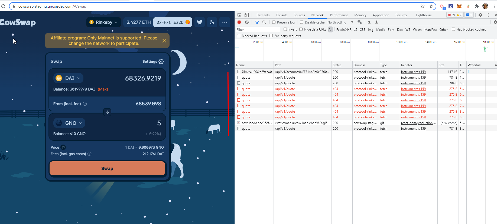The width and height of the screenshot is (497, 224).
Task: Open the browser extensions puzzle menu
Action: (x=477, y=6)
